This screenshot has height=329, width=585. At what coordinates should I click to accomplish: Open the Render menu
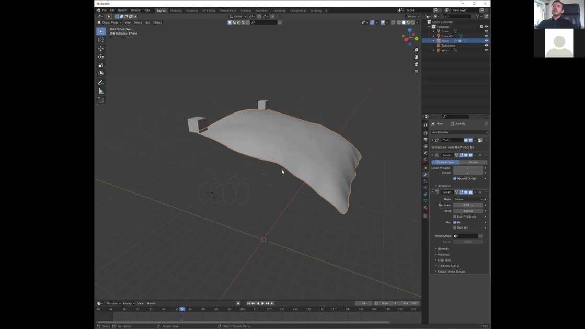[x=122, y=10]
